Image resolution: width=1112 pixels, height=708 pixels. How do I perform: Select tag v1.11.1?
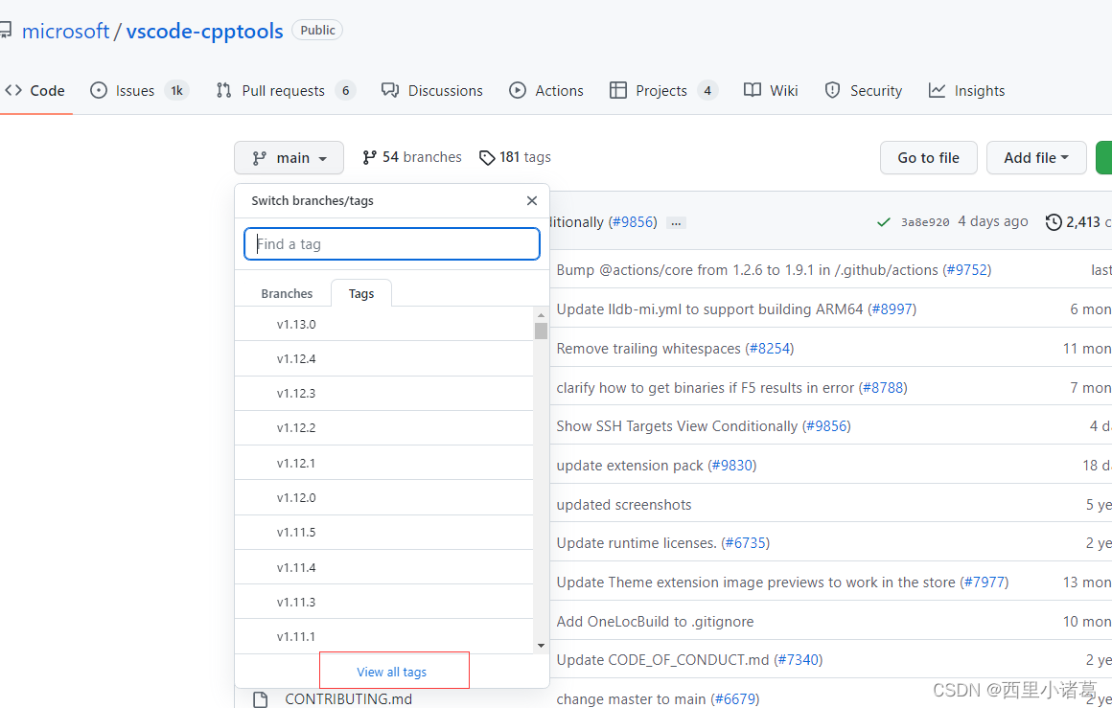point(383,636)
